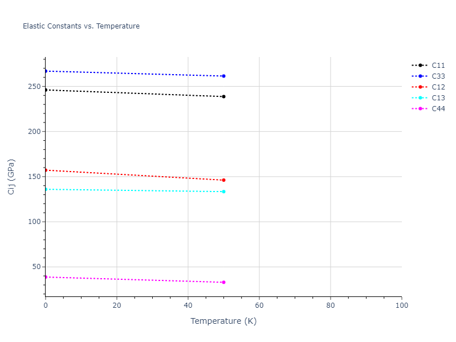Image resolution: width=456 pixels, height=342 pixels.
Task: Click the x-axis tick label 60
Action: click(259, 306)
